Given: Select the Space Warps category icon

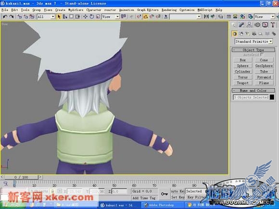Looking at the screenshot, I should click(267, 34).
